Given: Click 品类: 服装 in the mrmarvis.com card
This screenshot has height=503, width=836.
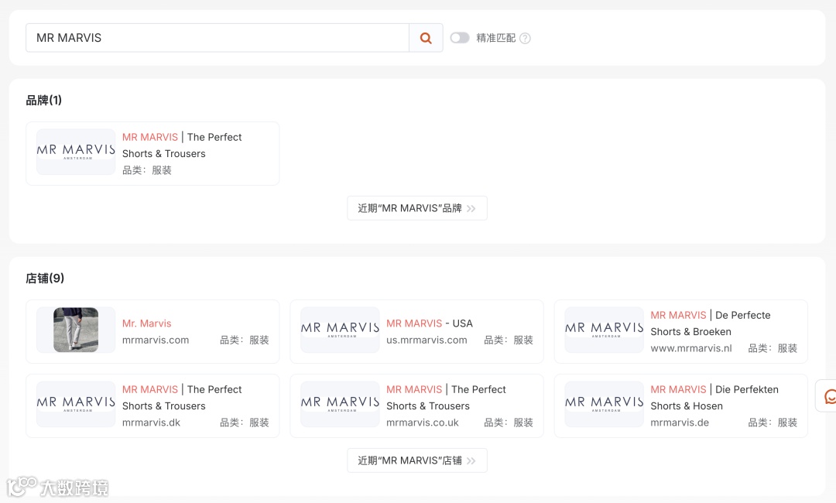Looking at the screenshot, I should tap(244, 340).
